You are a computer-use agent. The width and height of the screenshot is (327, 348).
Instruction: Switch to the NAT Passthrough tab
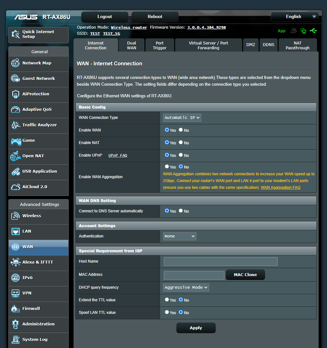[x=298, y=45]
